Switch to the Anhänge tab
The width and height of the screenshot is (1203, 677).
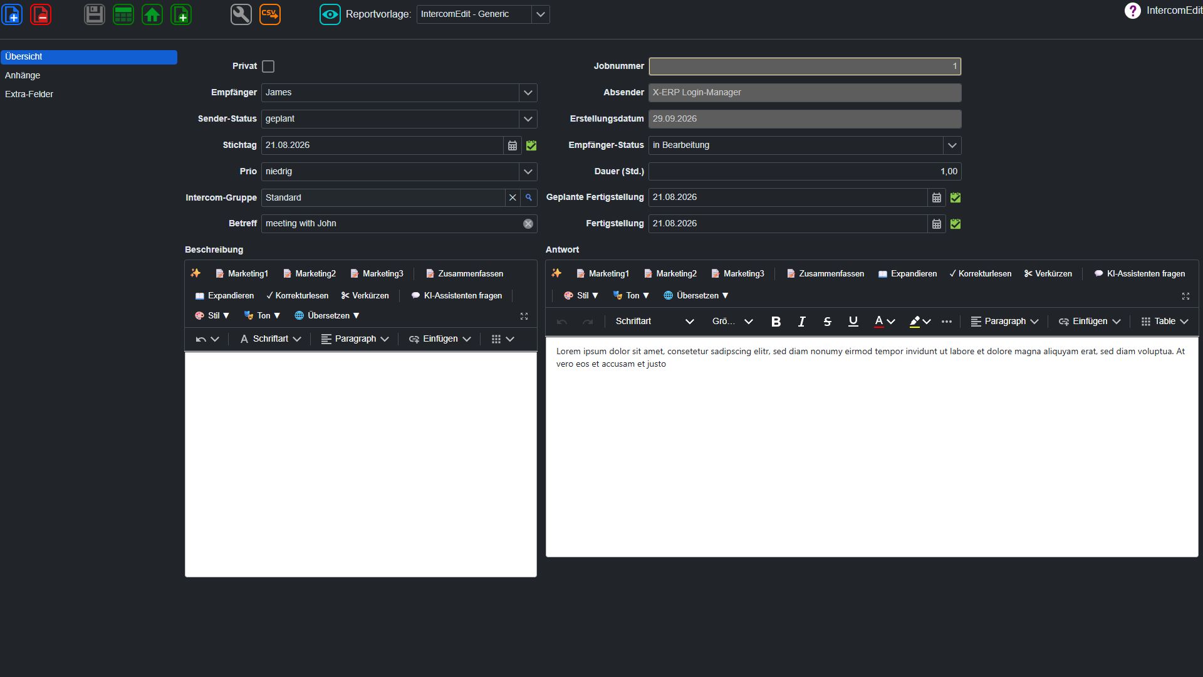pos(23,75)
